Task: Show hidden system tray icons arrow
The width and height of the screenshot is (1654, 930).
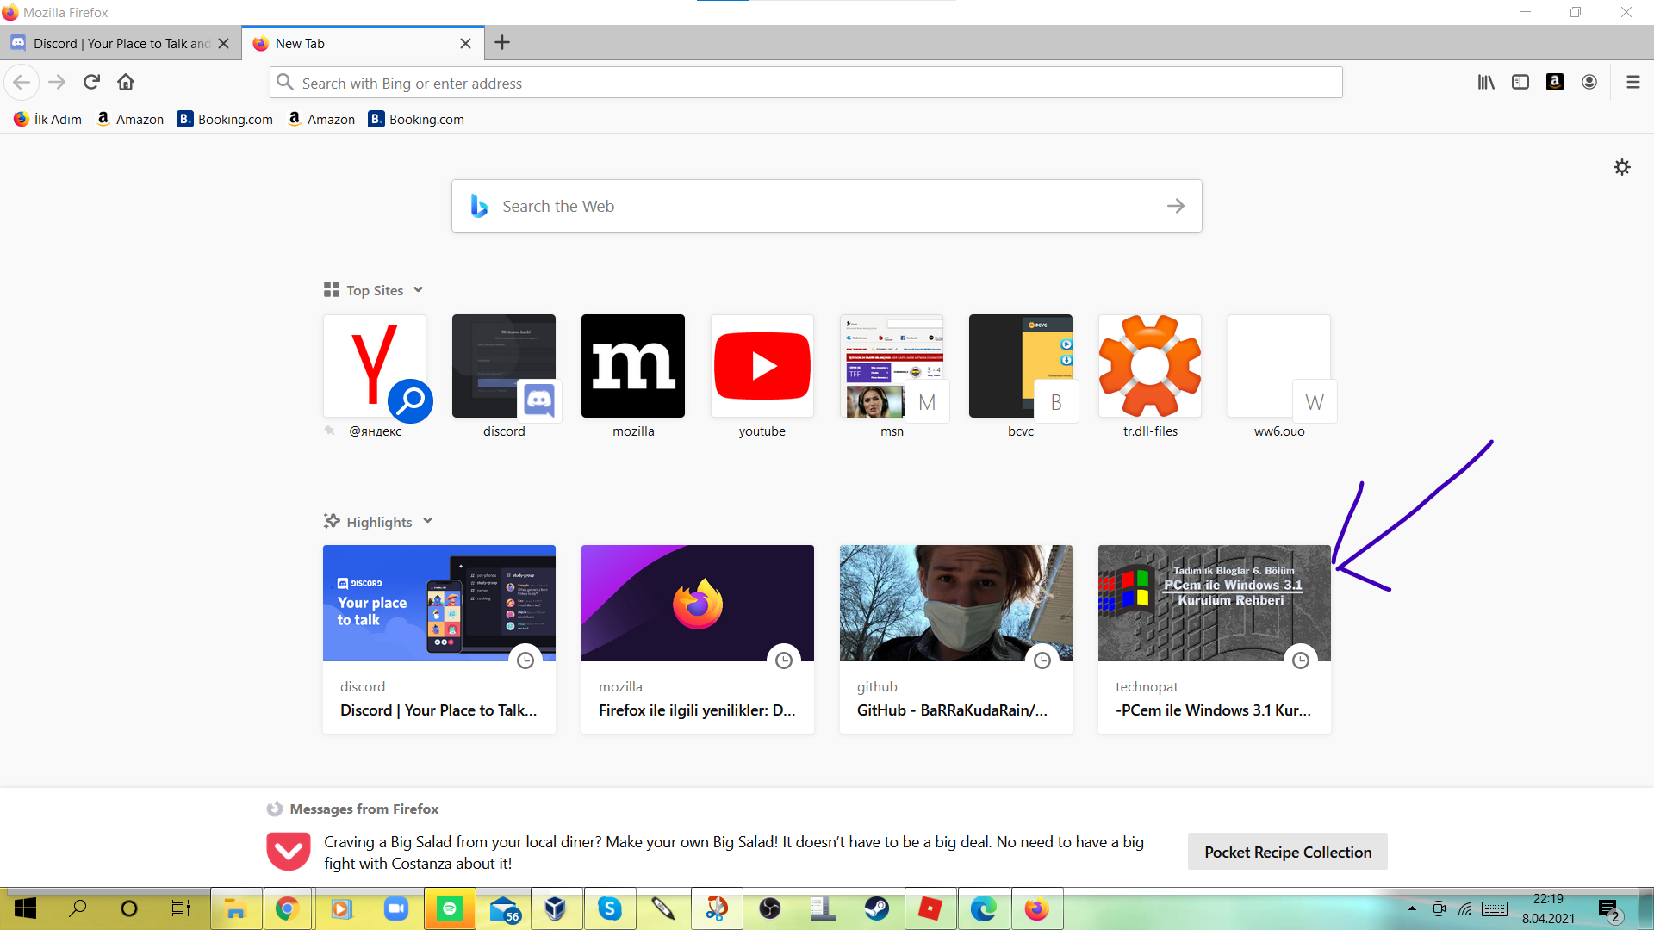Action: [1412, 908]
